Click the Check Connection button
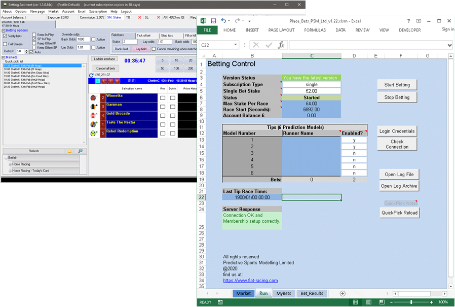This screenshot has width=455, height=307. click(x=397, y=144)
